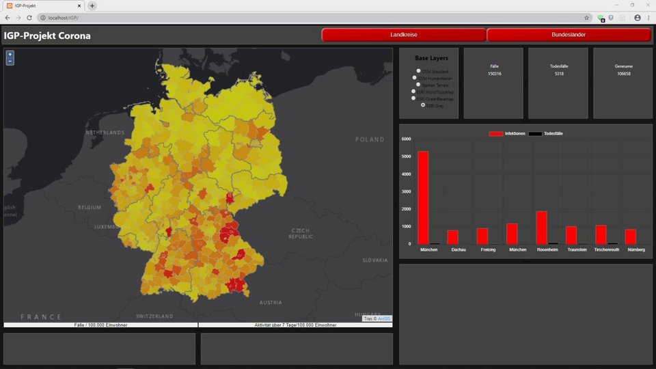Select the OSM Standard base layer
Image resolution: width=656 pixels, height=369 pixels.
[418, 71]
